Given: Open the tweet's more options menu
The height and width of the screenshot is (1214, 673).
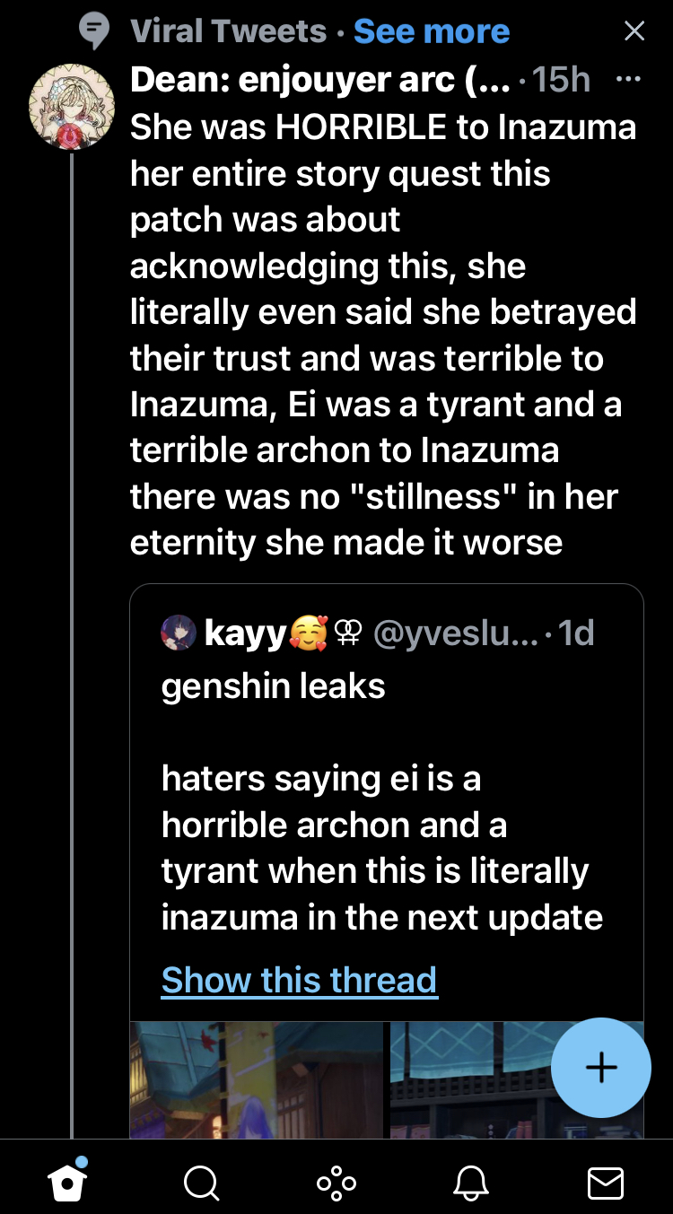Looking at the screenshot, I should [628, 79].
